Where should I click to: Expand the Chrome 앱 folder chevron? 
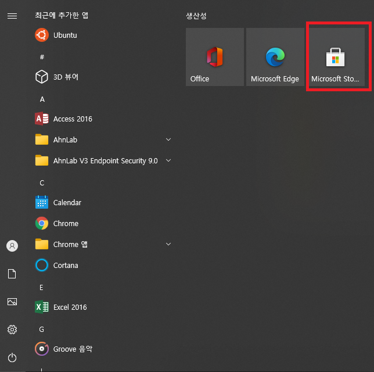click(x=168, y=244)
